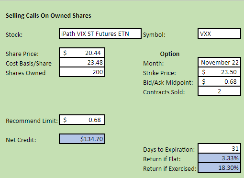Click the Net Credit label

(x=21, y=140)
